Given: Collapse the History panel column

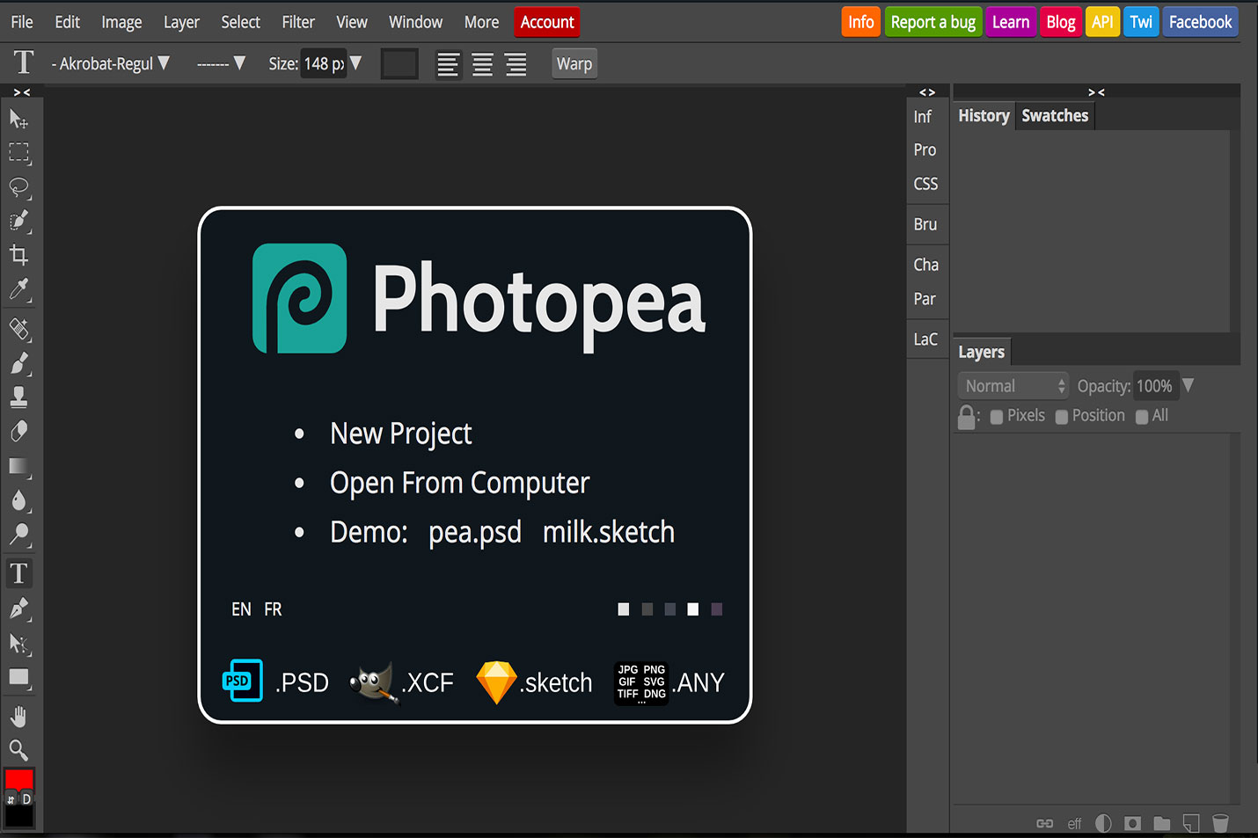Looking at the screenshot, I should point(1096,92).
